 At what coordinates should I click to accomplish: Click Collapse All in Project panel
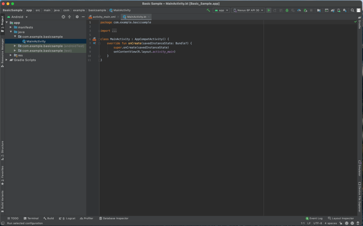click(x=70, y=17)
